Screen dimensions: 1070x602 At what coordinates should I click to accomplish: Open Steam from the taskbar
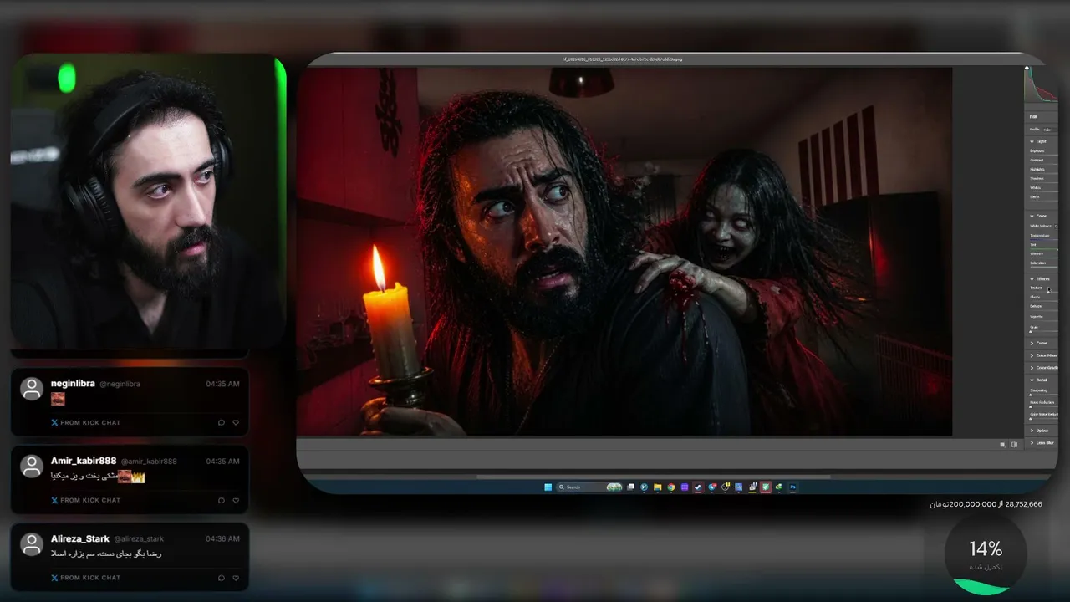pyautogui.click(x=698, y=487)
